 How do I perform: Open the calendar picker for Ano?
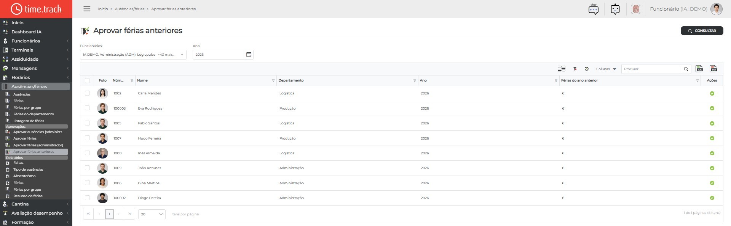pyautogui.click(x=249, y=55)
